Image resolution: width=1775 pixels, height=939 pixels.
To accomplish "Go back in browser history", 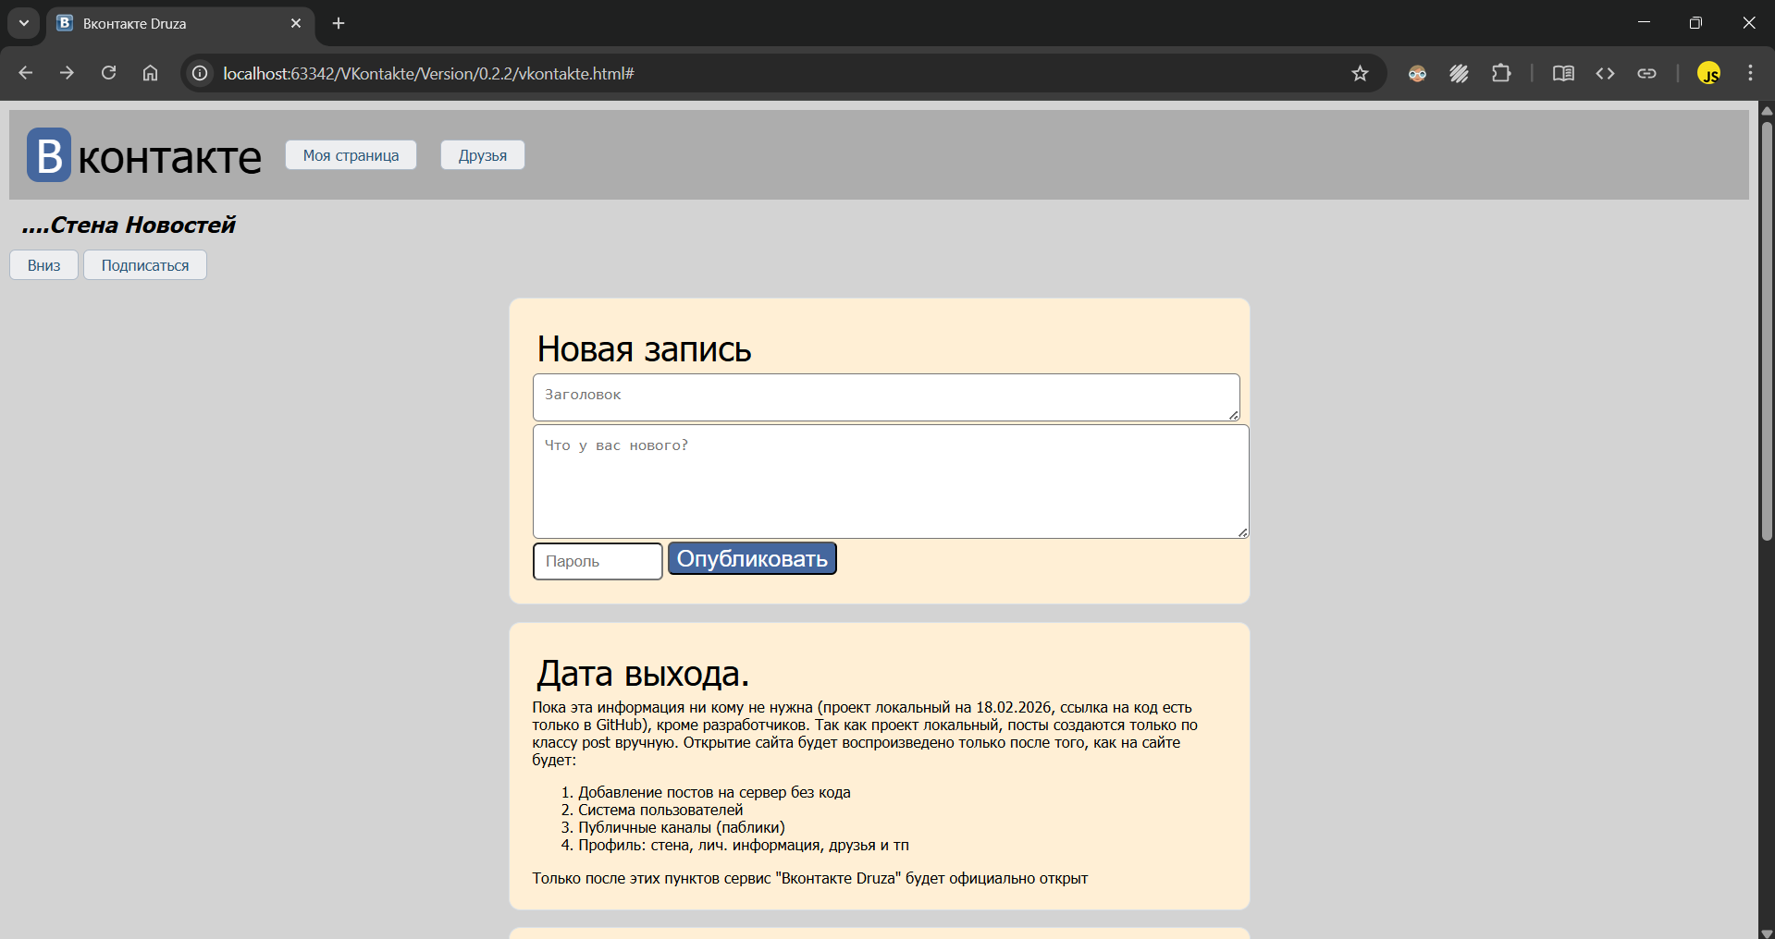I will coord(25,73).
